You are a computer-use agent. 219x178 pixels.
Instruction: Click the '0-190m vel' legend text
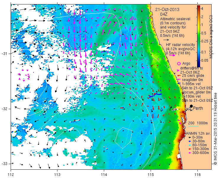(x=191, y=96)
